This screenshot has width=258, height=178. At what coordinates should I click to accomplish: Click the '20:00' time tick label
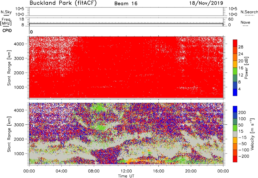pyautogui.click(x=191, y=171)
